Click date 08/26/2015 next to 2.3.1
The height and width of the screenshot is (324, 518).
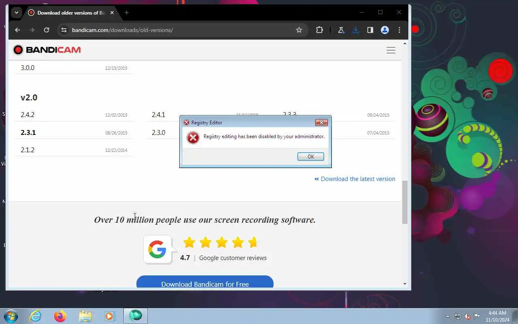pos(116,133)
